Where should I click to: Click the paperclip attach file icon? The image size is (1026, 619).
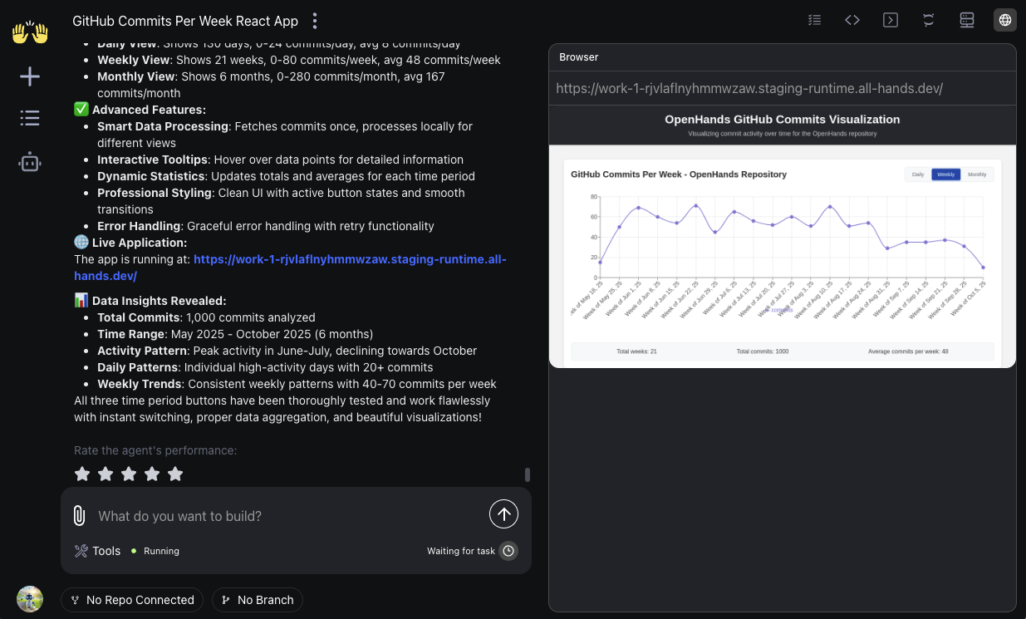pyautogui.click(x=79, y=516)
